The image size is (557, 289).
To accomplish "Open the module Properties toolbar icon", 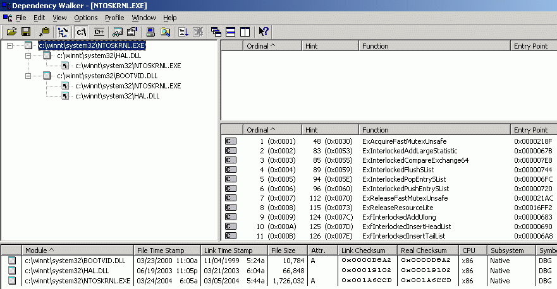I will (132, 32).
